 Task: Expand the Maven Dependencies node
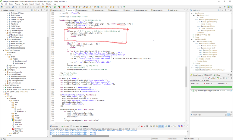tap(4, 87)
